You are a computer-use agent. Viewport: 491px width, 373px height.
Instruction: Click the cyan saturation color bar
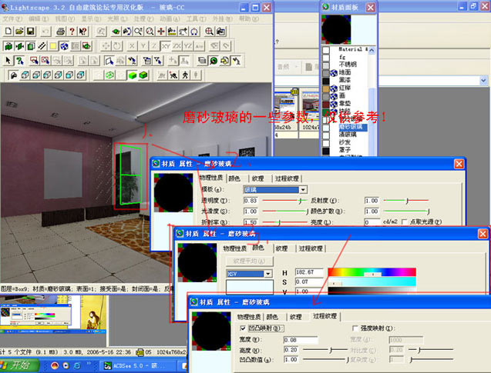coord(372,281)
